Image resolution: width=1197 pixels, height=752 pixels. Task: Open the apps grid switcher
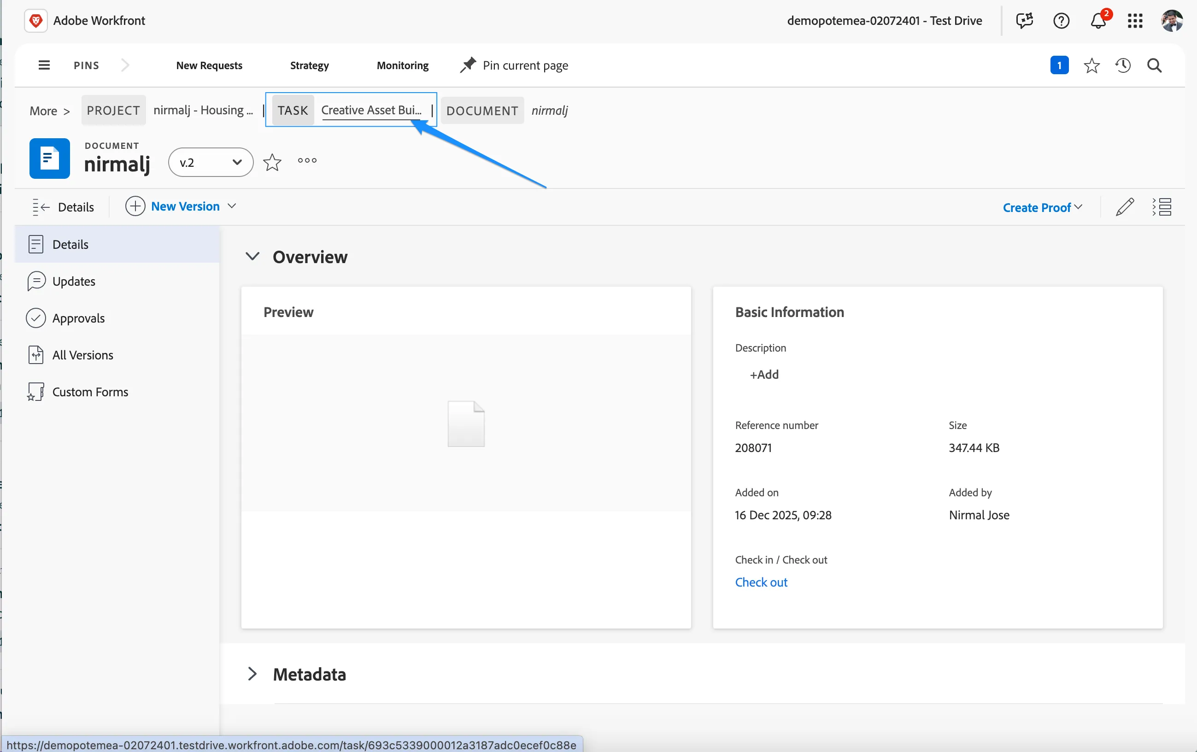(1135, 20)
